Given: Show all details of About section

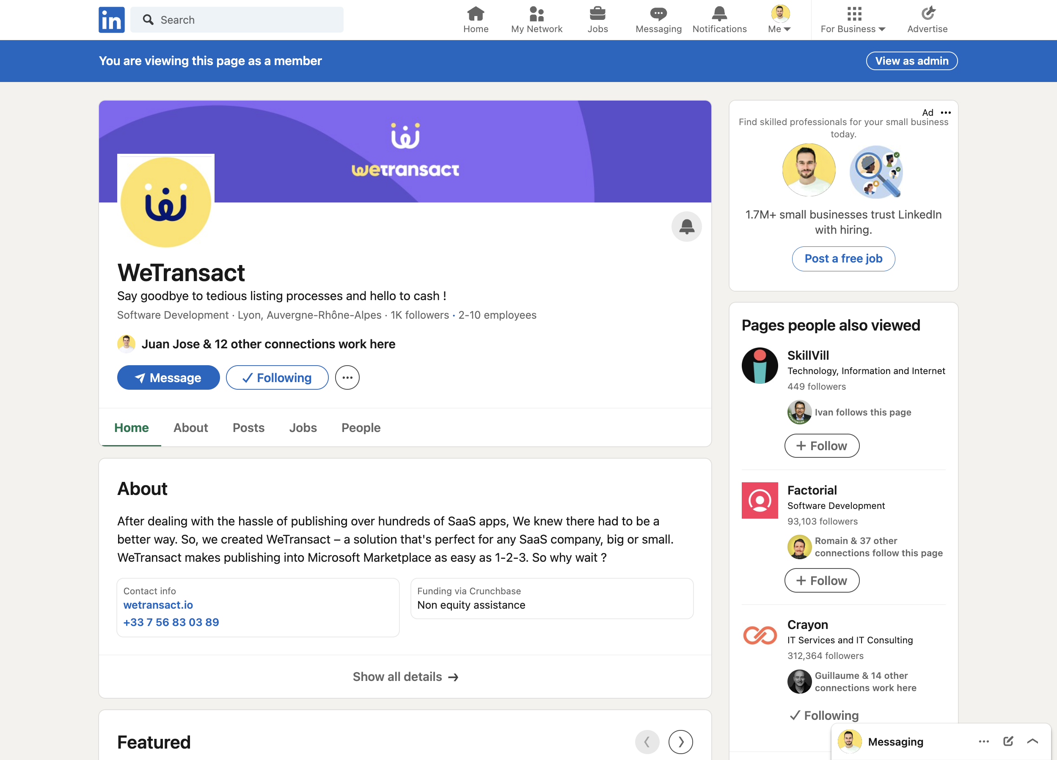Looking at the screenshot, I should (405, 677).
